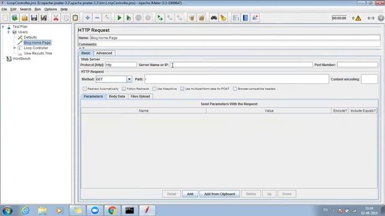Enable Use multipart/form-data for POST
The width and height of the screenshot is (385, 216).
click(x=182, y=89)
